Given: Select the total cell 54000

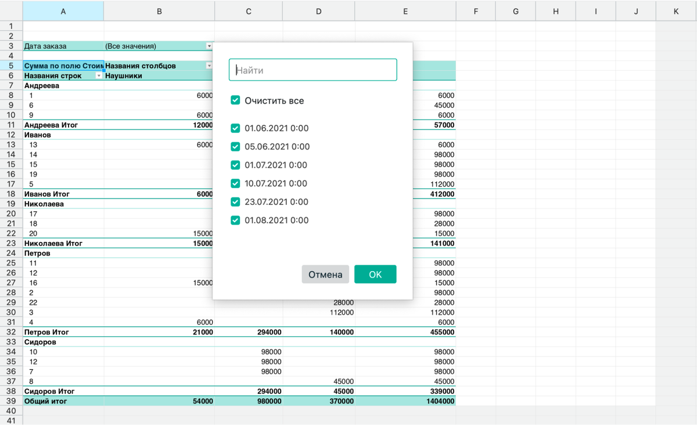Looking at the screenshot, I should pos(159,401).
